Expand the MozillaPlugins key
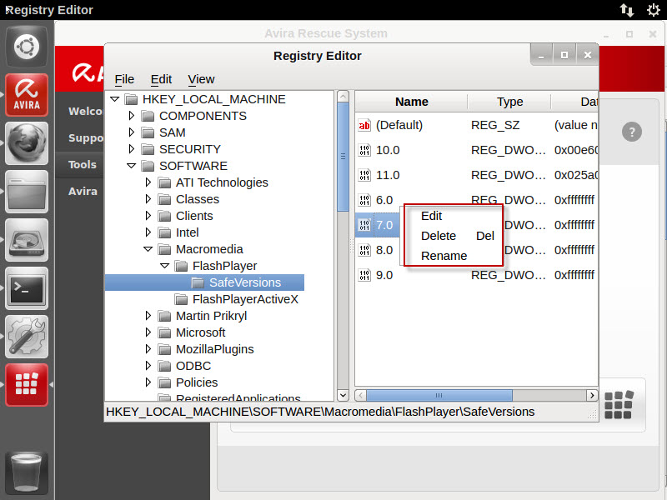Image resolution: width=667 pixels, height=500 pixels. [x=148, y=349]
